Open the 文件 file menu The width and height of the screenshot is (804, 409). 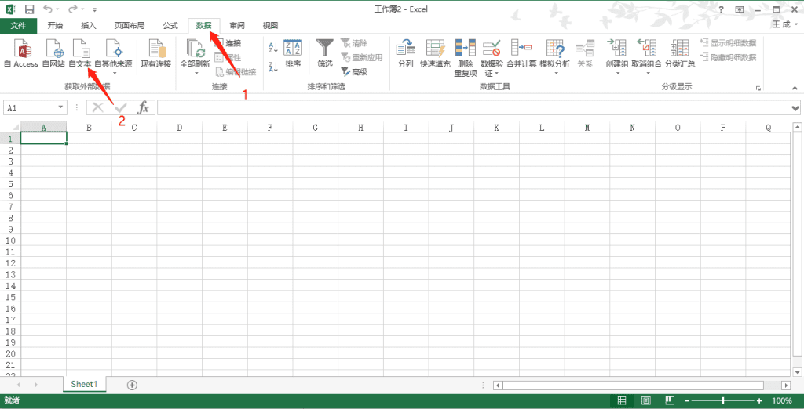coord(18,25)
